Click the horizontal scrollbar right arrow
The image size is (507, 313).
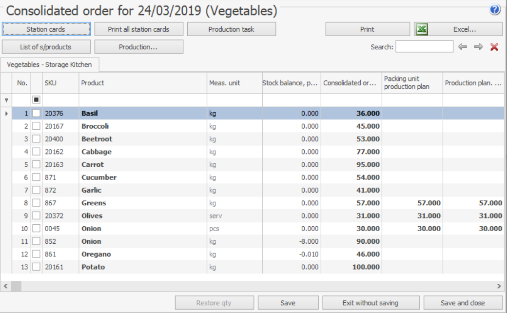pos(499,286)
